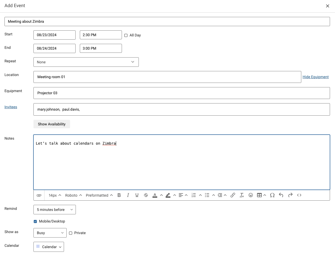335x260 pixels.
Task: Click the text color swatch button
Action: (155, 195)
